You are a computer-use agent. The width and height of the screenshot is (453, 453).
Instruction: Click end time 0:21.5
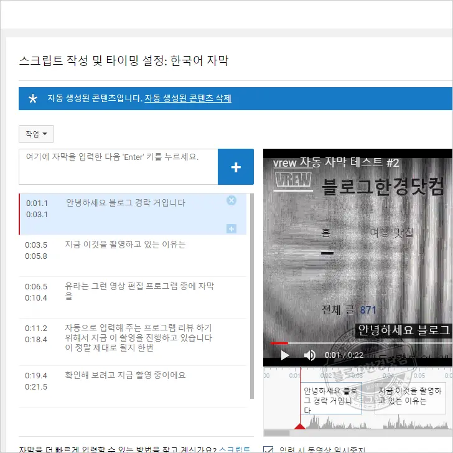36,386
